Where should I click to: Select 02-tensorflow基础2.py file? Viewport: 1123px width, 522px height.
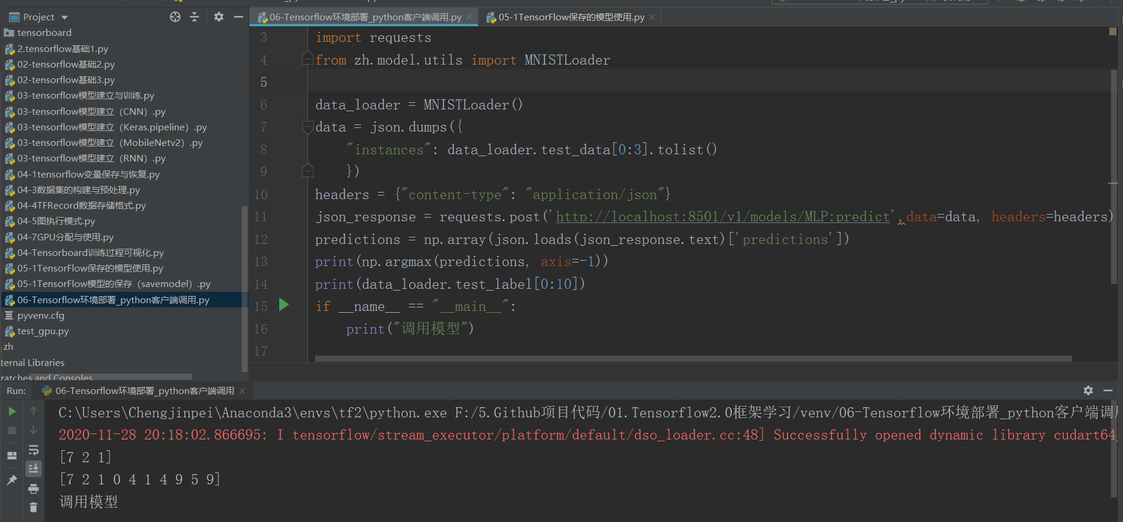(x=66, y=65)
